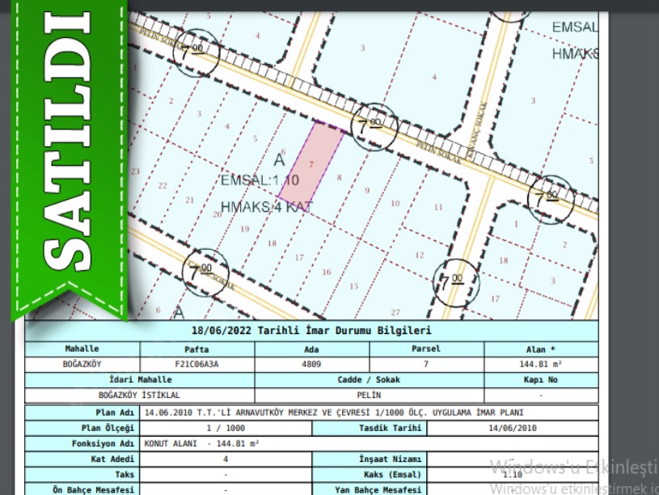Click the KONUT ALANI function value

point(201,443)
